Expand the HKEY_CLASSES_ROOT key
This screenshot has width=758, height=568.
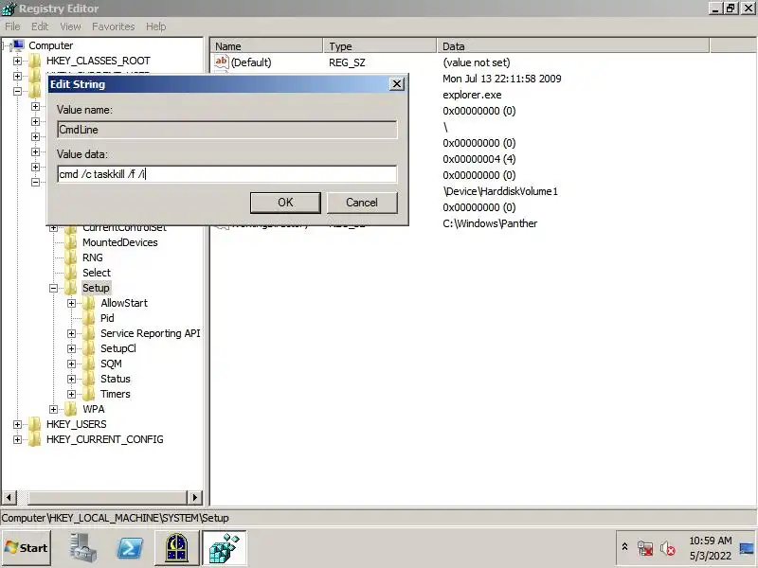(x=17, y=61)
